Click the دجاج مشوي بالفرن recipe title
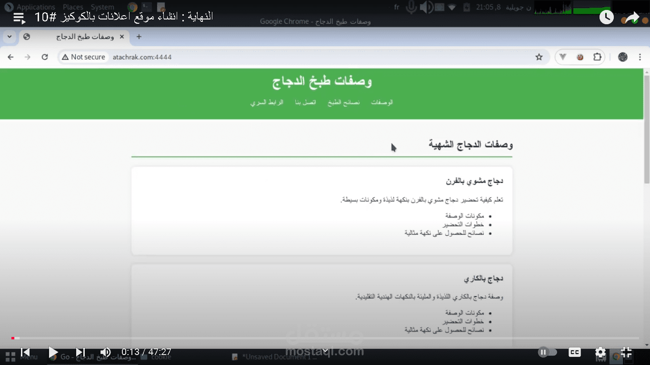Screen dimensions: 650x365 (x=474, y=181)
